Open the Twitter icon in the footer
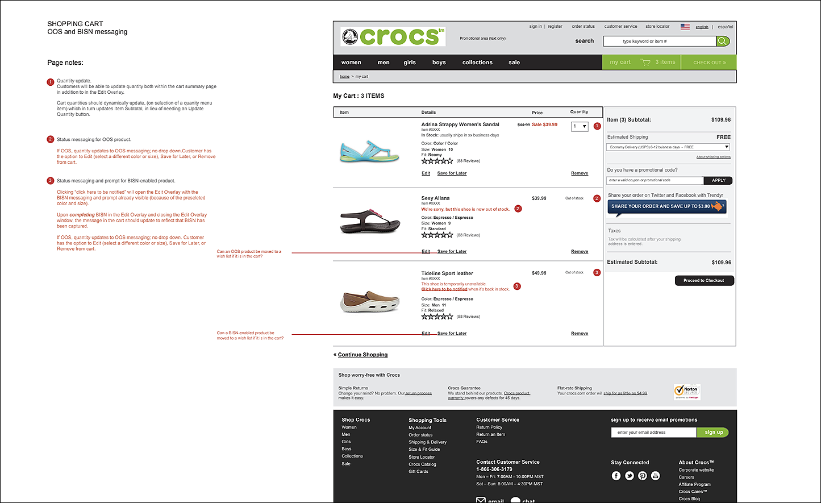Viewport: 821px width, 503px height. point(629,476)
